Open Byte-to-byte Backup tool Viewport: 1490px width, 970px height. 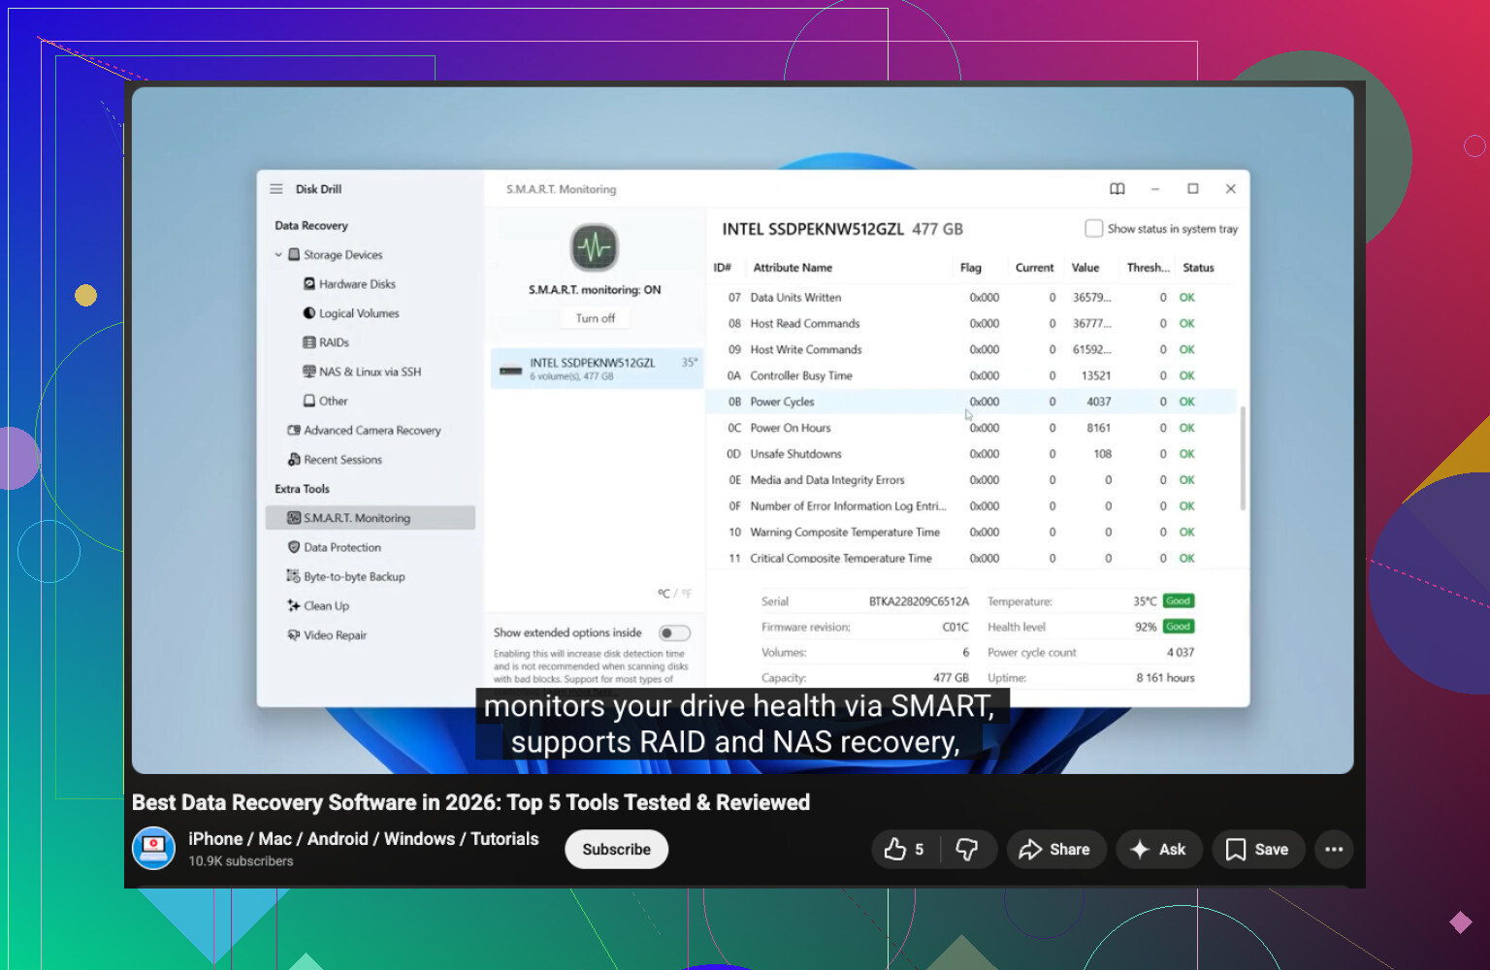354,576
